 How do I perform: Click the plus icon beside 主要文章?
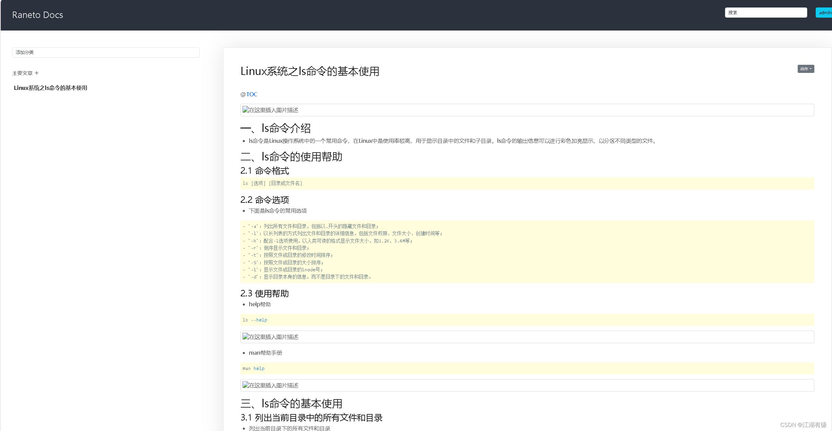click(x=37, y=73)
